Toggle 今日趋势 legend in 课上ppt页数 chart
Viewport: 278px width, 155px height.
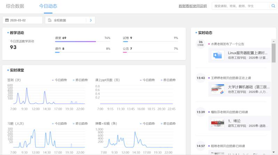pos(147,80)
